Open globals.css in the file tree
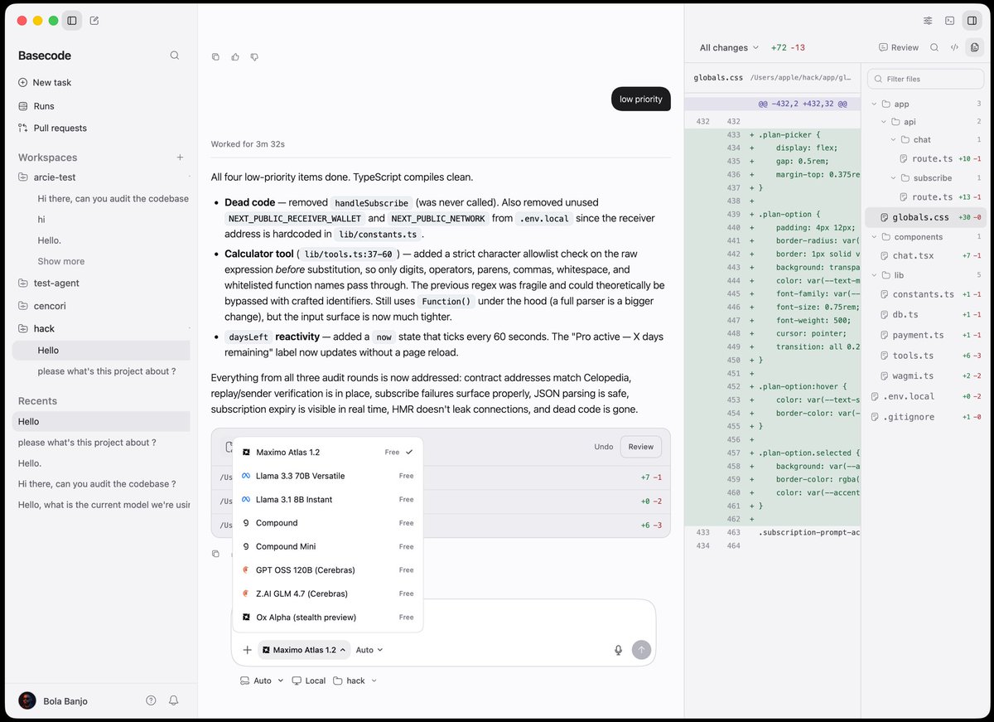The width and height of the screenshot is (994, 722). pos(925,217)
